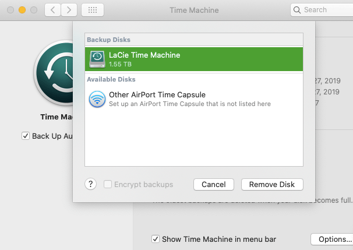
Task: Select the LaCie Time Machine disk row
Action: pos(194,59)
